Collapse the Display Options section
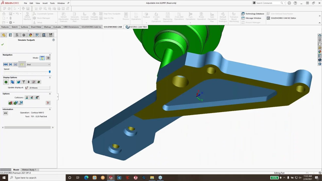 coord(50,77)
